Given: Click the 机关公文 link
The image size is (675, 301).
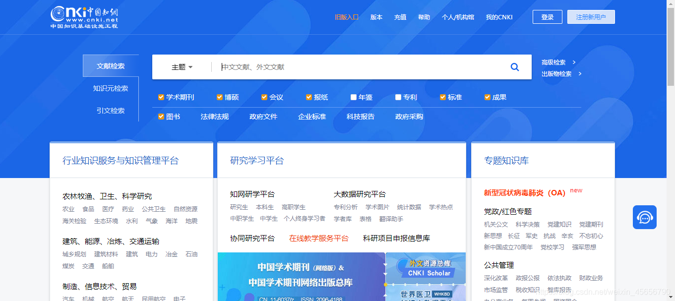Looking at the screenshot, I should (x=496, y=224).
